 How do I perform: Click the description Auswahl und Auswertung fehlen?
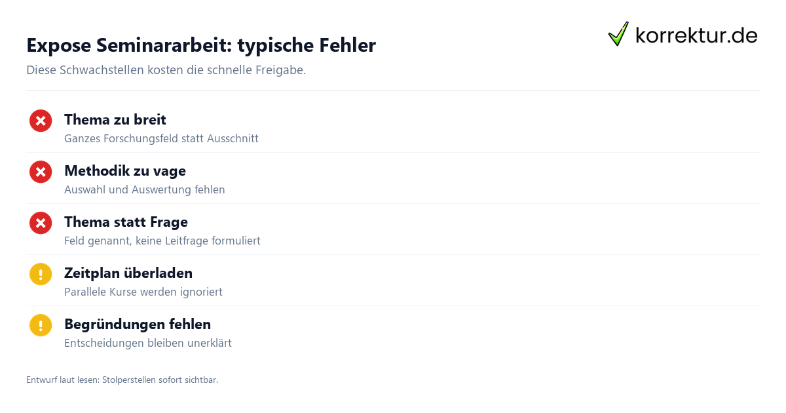tap(145, 190)
